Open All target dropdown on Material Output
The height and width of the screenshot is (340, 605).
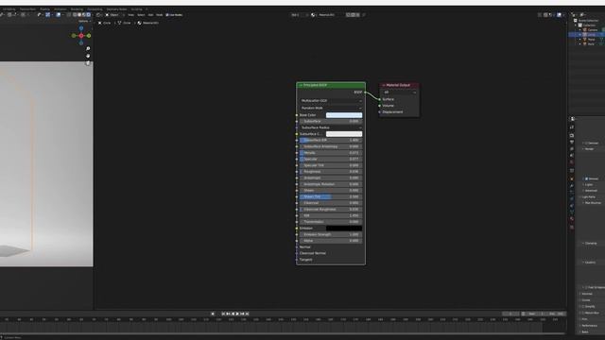(399, 93)
